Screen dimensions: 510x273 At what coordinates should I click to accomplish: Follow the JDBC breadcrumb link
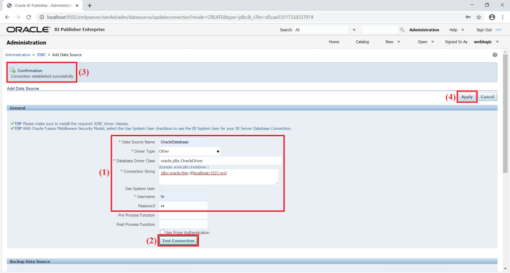(41, 55)
